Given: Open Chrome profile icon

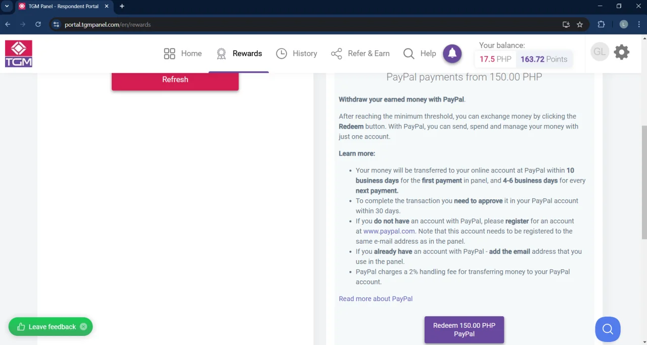Looking at the screenshot, I should 624,24.
